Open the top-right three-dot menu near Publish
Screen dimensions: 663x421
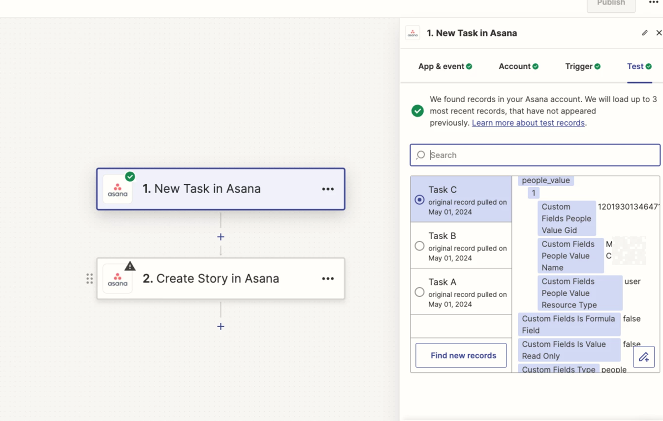[x=653, y=3]
